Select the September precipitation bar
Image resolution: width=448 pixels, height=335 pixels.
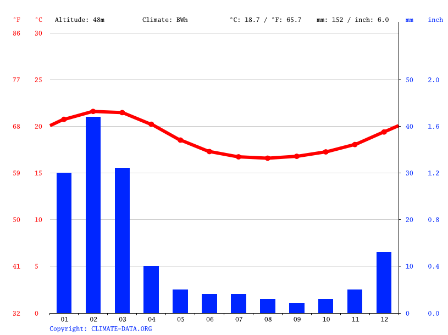[x=296, y=308]
